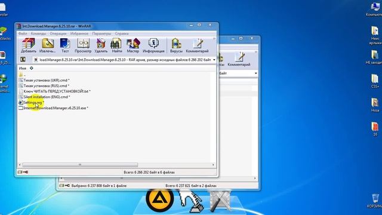Click Комментарий icon in front WinRAR window

coord(197,45)
